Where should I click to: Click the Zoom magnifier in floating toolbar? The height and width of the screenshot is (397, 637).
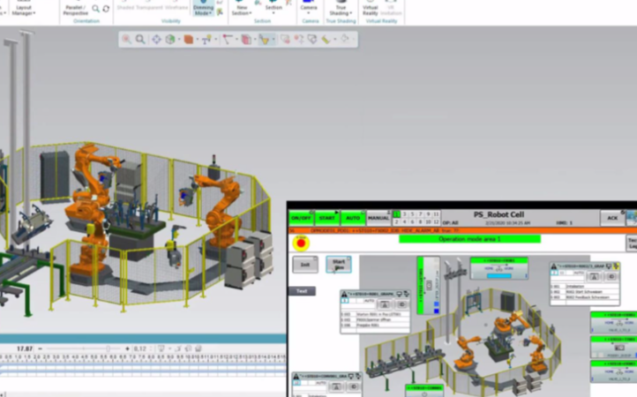(139, 40)
